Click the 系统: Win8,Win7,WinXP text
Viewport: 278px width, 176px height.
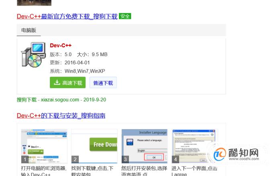tap(78, 71)
